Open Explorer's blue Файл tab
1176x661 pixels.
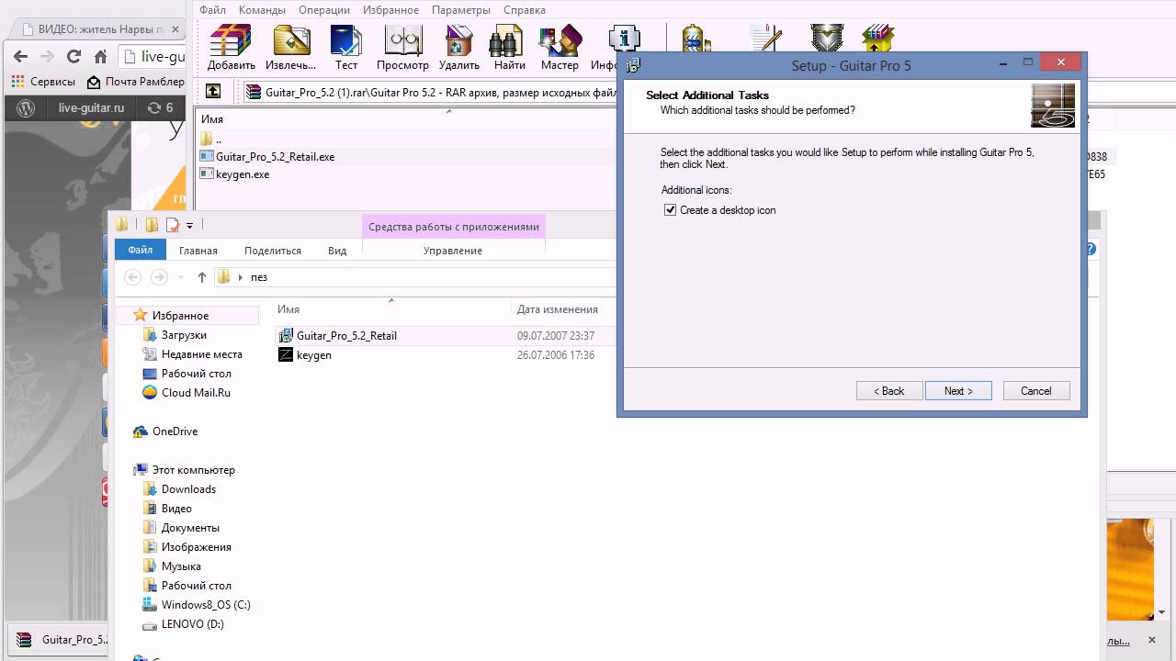coord(141,250)
